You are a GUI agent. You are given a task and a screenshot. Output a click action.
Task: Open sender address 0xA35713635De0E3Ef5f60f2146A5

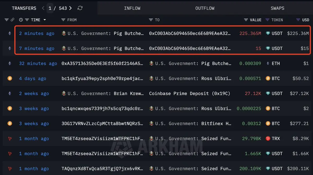point(102,63)
